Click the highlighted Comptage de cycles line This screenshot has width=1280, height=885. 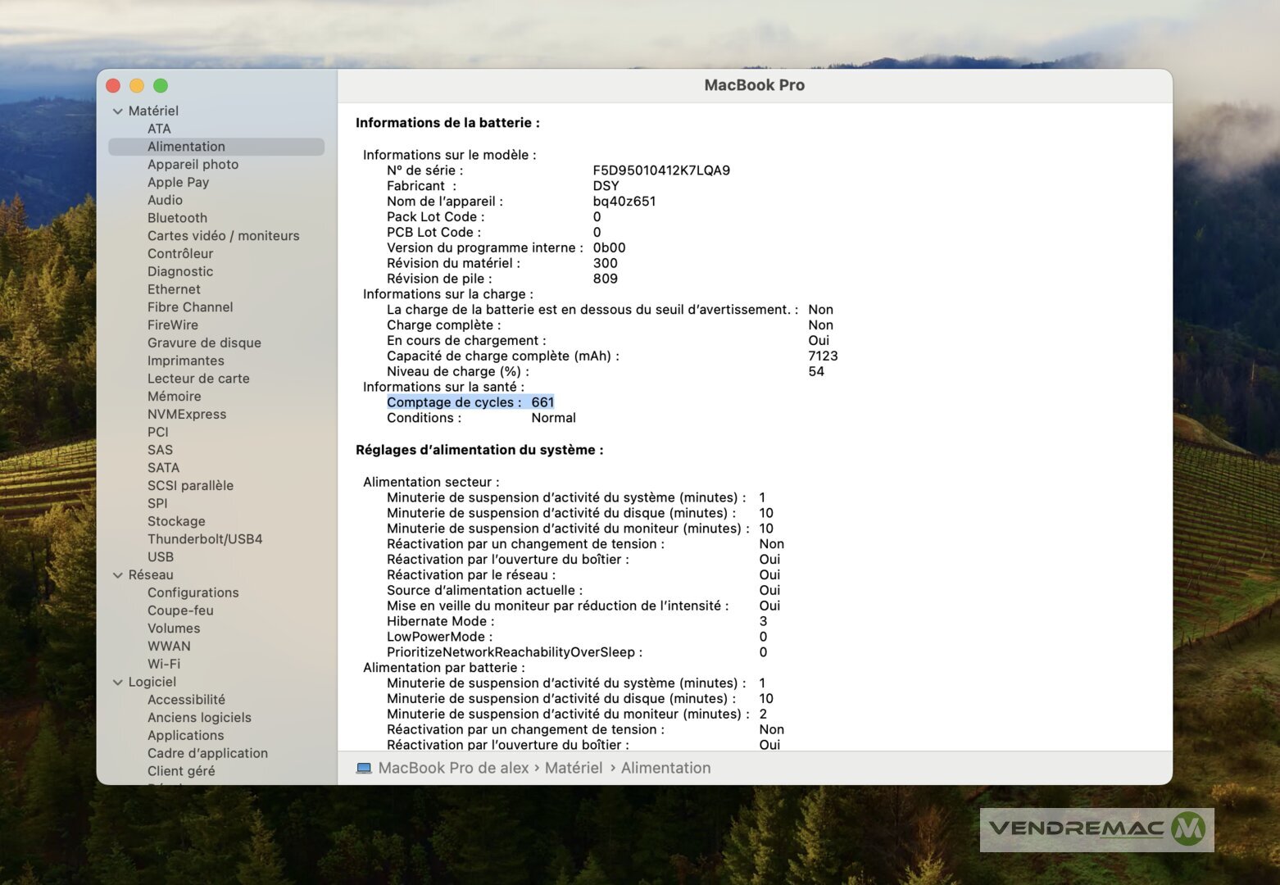click(x=470, y=402)
